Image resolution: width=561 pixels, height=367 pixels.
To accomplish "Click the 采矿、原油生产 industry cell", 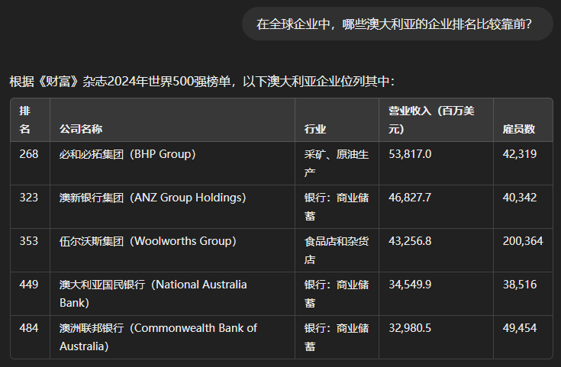I will 336,163.
